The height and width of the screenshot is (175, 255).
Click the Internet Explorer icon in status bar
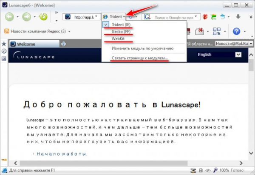(x=4, y=170)
